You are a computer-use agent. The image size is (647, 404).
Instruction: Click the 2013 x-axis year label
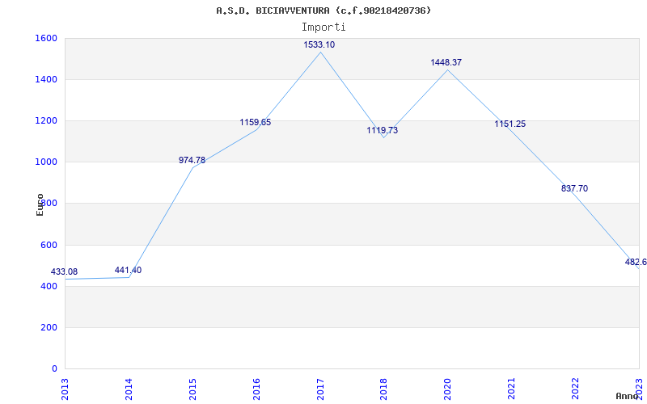[65, 389]
